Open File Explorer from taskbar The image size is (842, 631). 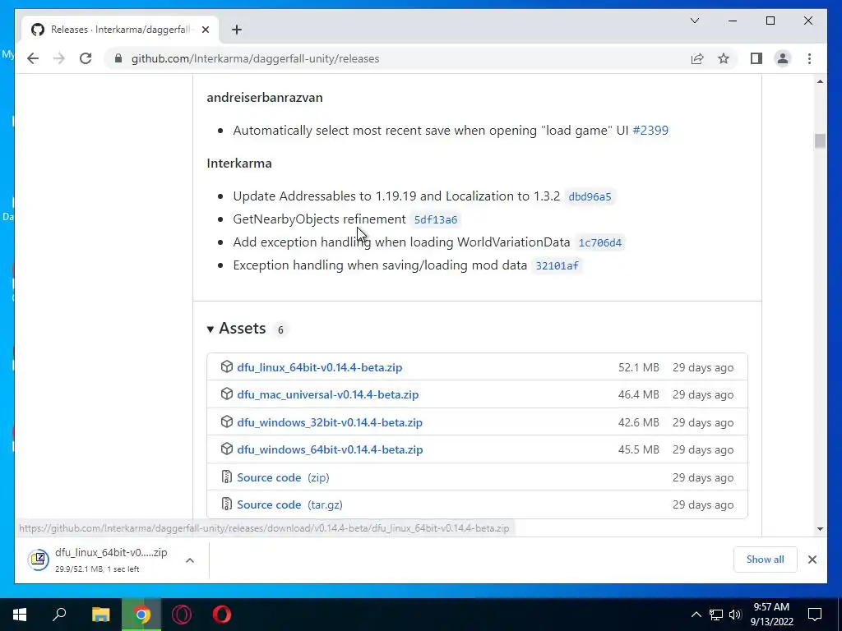pyautogui.click(x=100, y=615)
